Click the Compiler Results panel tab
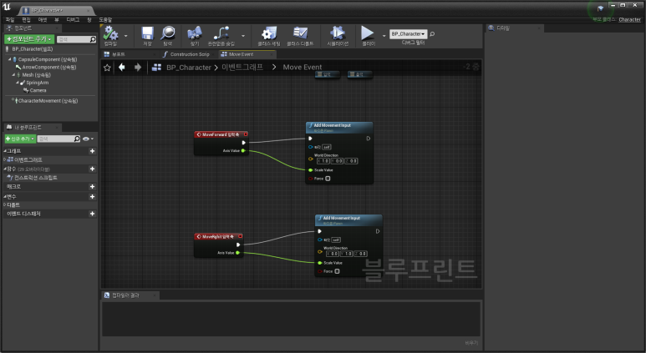This screenshot has width=646, height=353. point(130,295)
